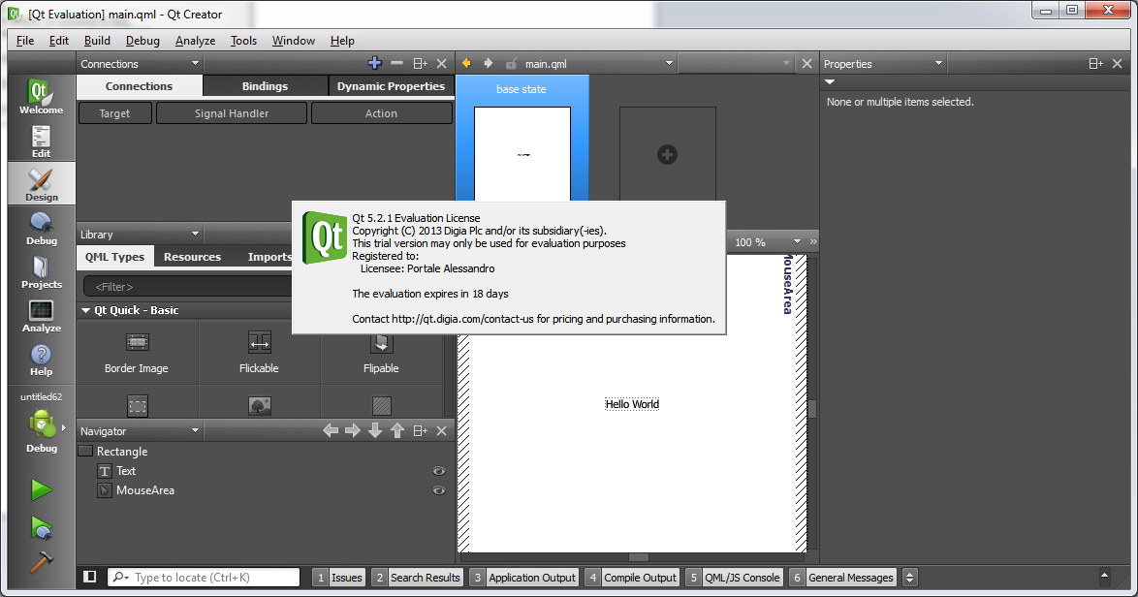This screenshot has height=597, width=1138.
Task: Click the Build project hammer icon
Action: (x=41, y=561)
